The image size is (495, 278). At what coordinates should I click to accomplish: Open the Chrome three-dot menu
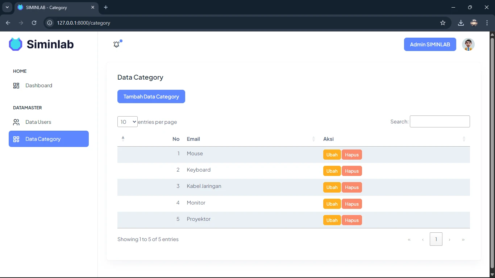click(x=487, y=23)
